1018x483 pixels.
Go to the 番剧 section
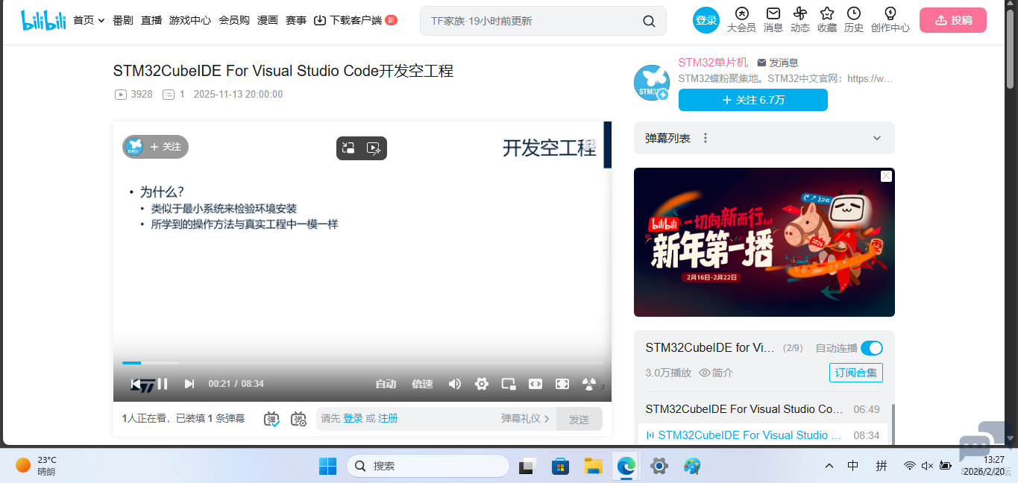(x=122, y=20)
